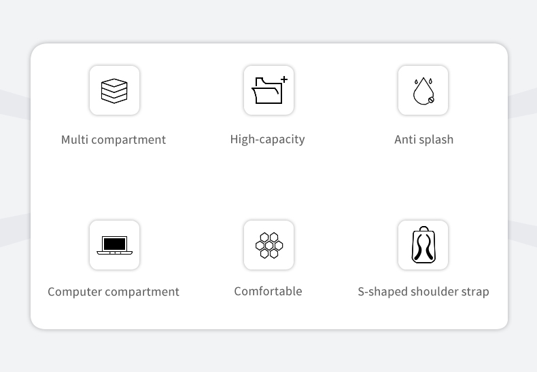The image size is (537, 372).
Task: Click the water drop Anti splash icon
Action: [x=423, y=90]
